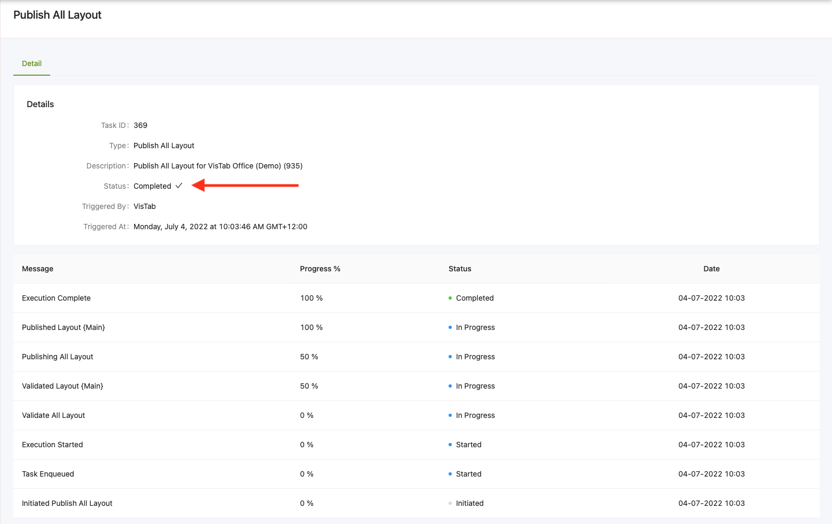832x524 pixels.
Task: Click the red arrow pointing at status
Action: coord(245,186)
